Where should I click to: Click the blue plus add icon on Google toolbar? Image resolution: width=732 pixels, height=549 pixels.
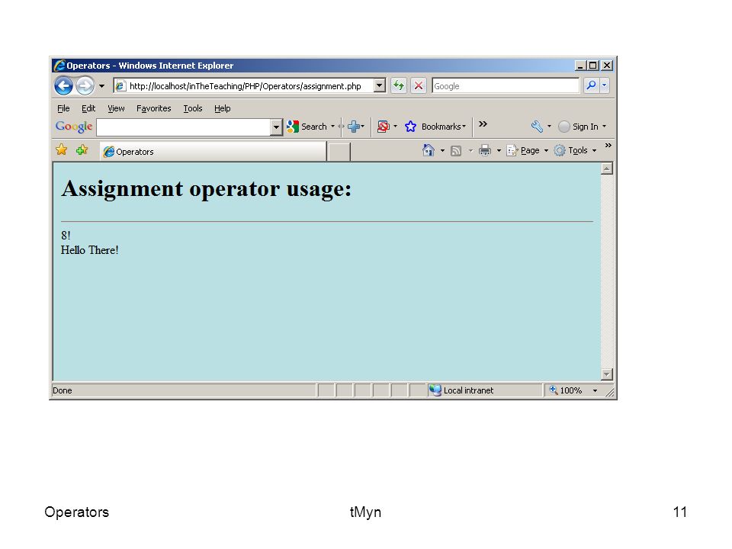pos(354,127)
